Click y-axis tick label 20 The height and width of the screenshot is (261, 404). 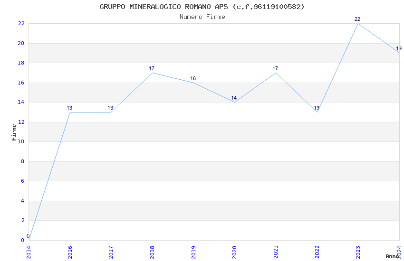[x=21, y=43]
